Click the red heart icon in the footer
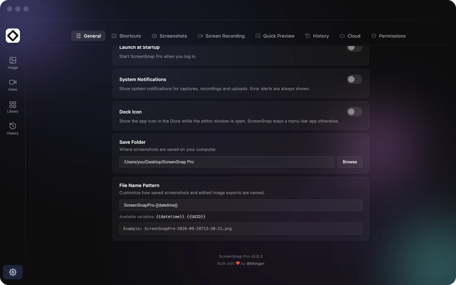 point(238,264)
